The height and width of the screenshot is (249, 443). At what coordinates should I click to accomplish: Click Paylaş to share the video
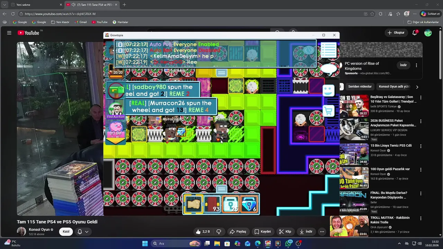[238, 231]
